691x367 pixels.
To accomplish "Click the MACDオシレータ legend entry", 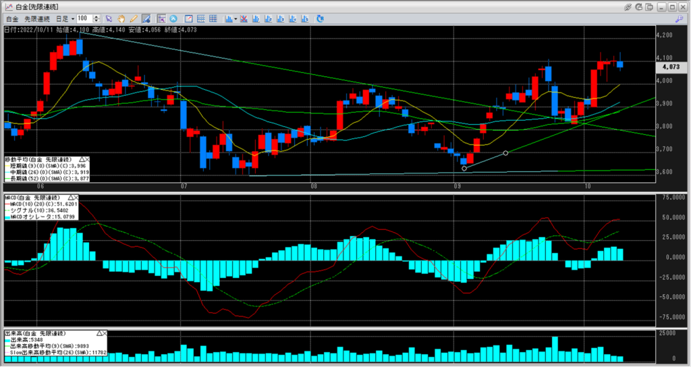I will (41, 217).
